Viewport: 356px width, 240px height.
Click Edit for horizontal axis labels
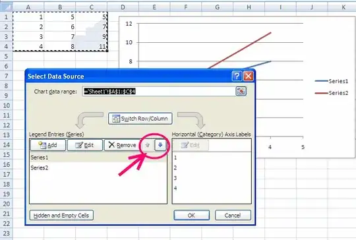(x=191, y=145)
